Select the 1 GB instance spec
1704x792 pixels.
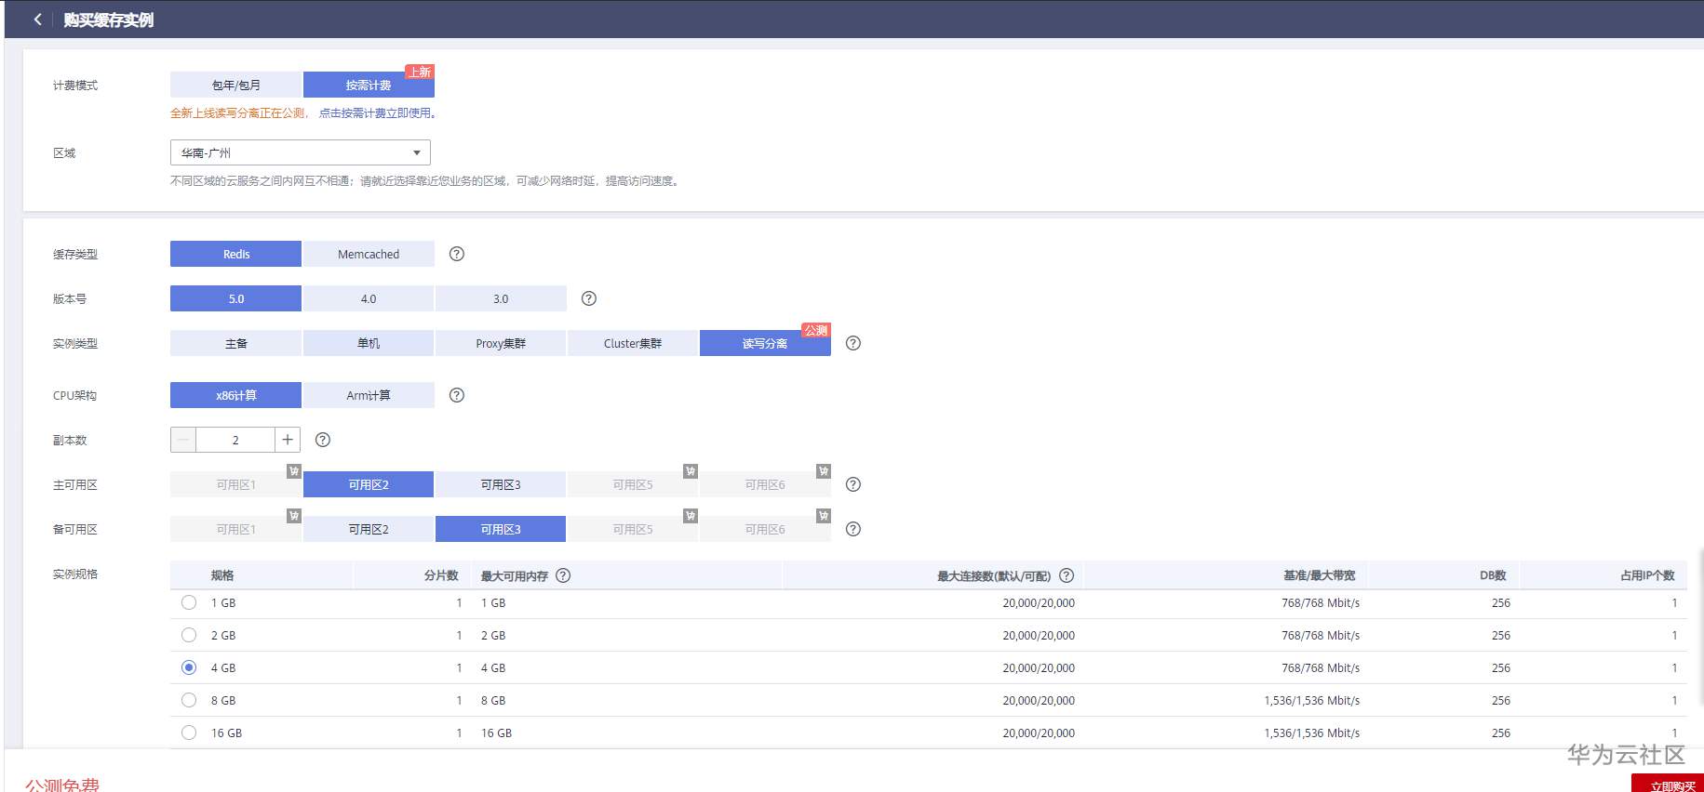coord(189,602)
